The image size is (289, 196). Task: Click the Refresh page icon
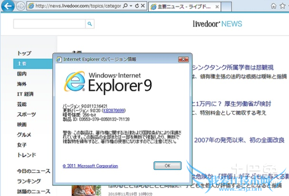click(137, 6)
